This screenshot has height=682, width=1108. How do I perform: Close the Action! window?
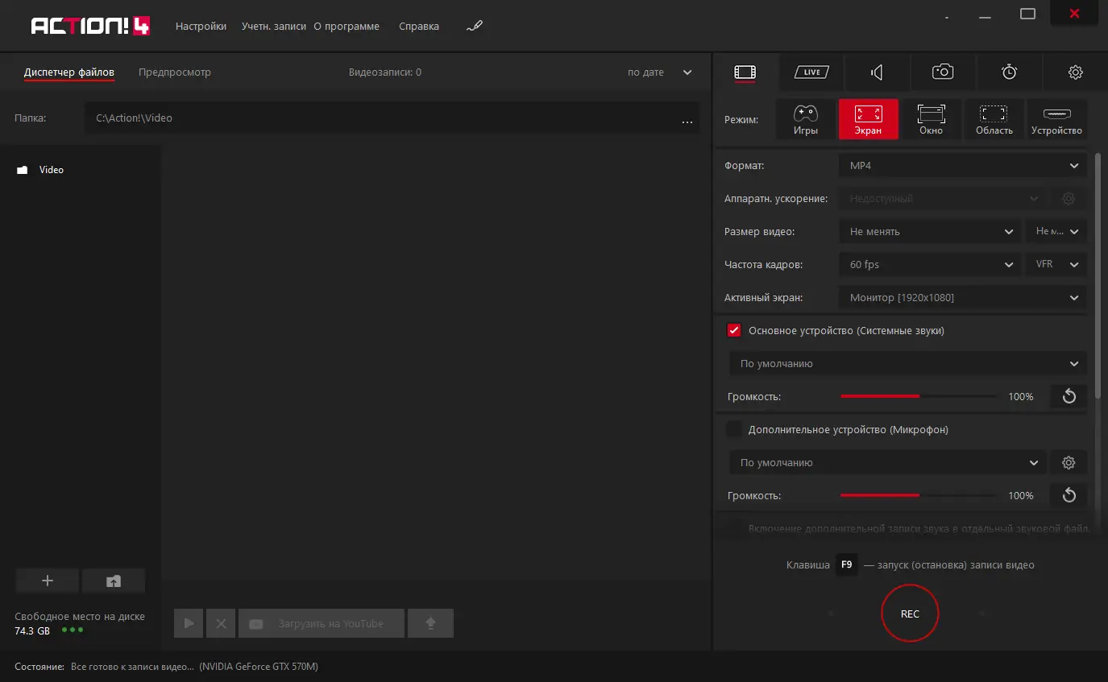[x=1074, y=14]
